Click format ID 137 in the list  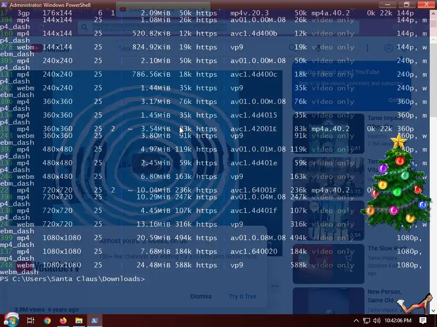[6, 251]
